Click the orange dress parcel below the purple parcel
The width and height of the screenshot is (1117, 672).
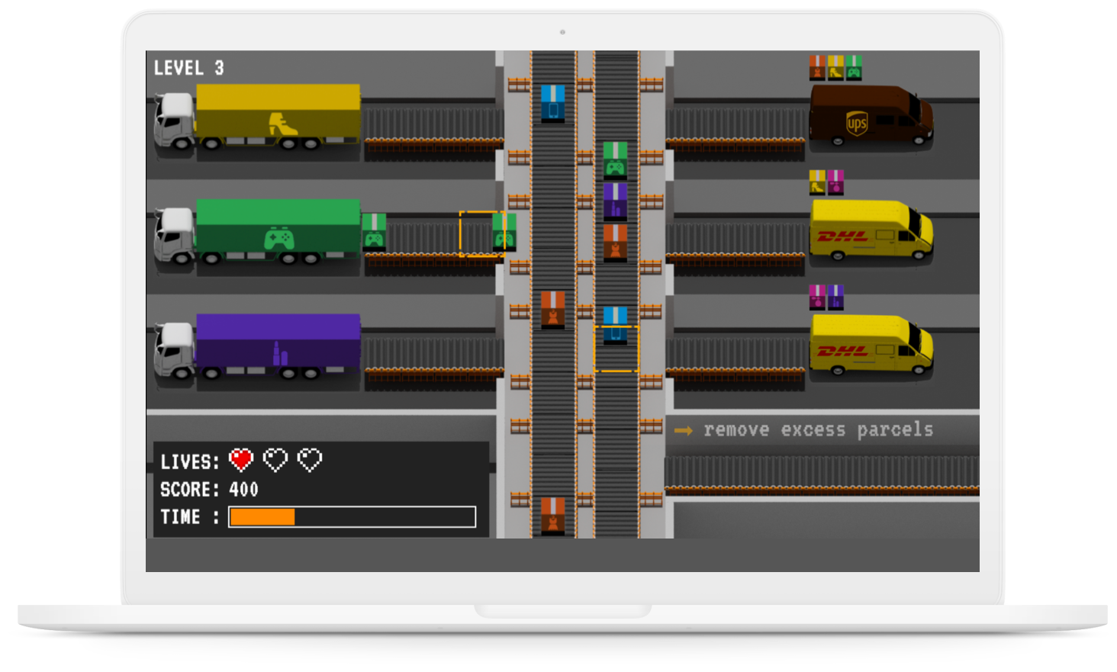615,243
